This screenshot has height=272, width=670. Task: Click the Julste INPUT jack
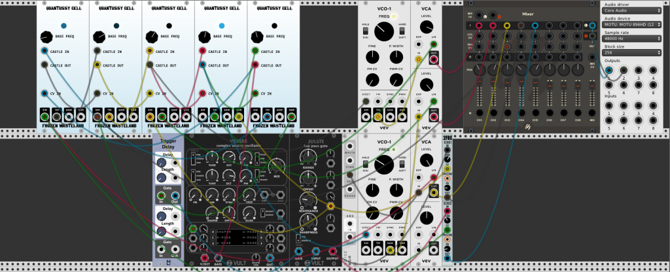316,251
